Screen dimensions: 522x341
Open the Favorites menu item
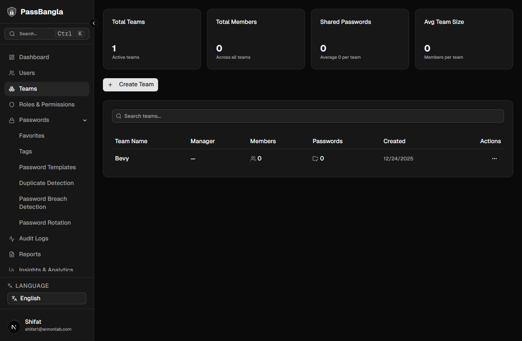click(x=32, y=136)
